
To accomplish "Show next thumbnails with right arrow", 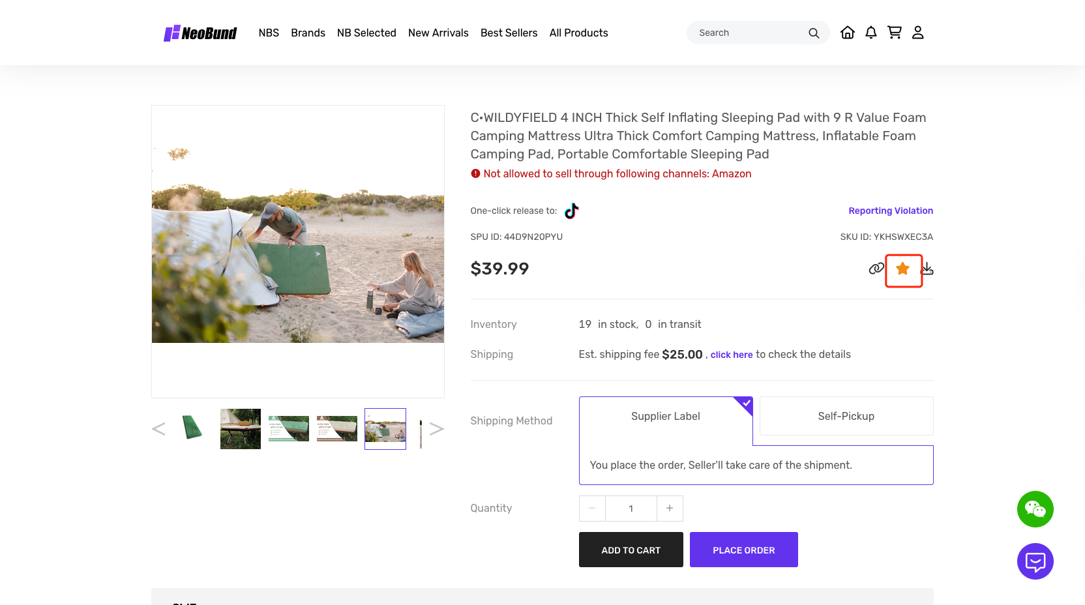I will tap(437, 428).
